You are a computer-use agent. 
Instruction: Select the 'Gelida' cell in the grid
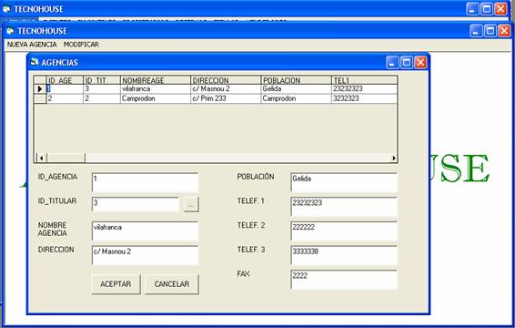click(x=297, y=88)
